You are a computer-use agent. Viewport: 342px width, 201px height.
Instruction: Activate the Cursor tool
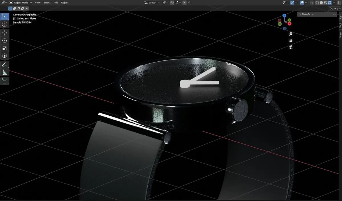[x=5, y=24]
